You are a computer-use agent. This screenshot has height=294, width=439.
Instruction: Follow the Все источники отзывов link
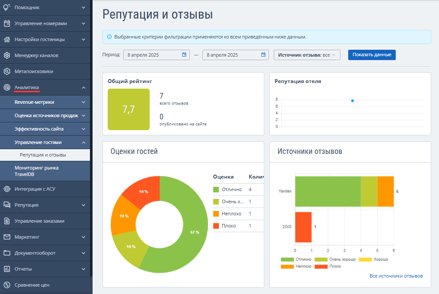(396, 276)
